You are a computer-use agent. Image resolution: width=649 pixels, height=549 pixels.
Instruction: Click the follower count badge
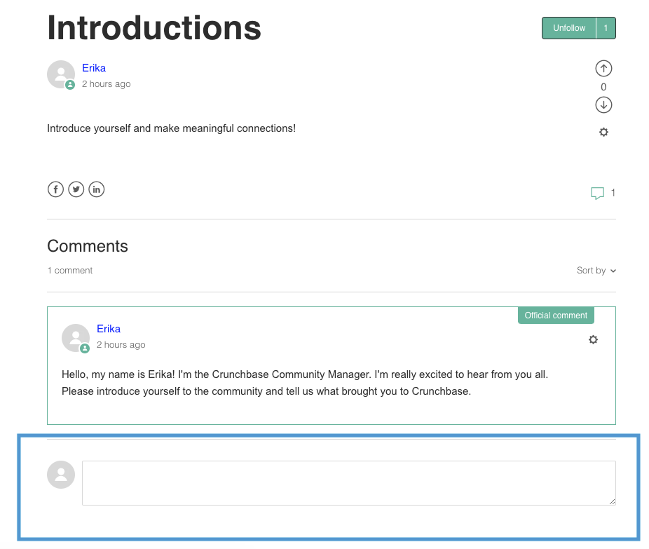coord(606,28)
